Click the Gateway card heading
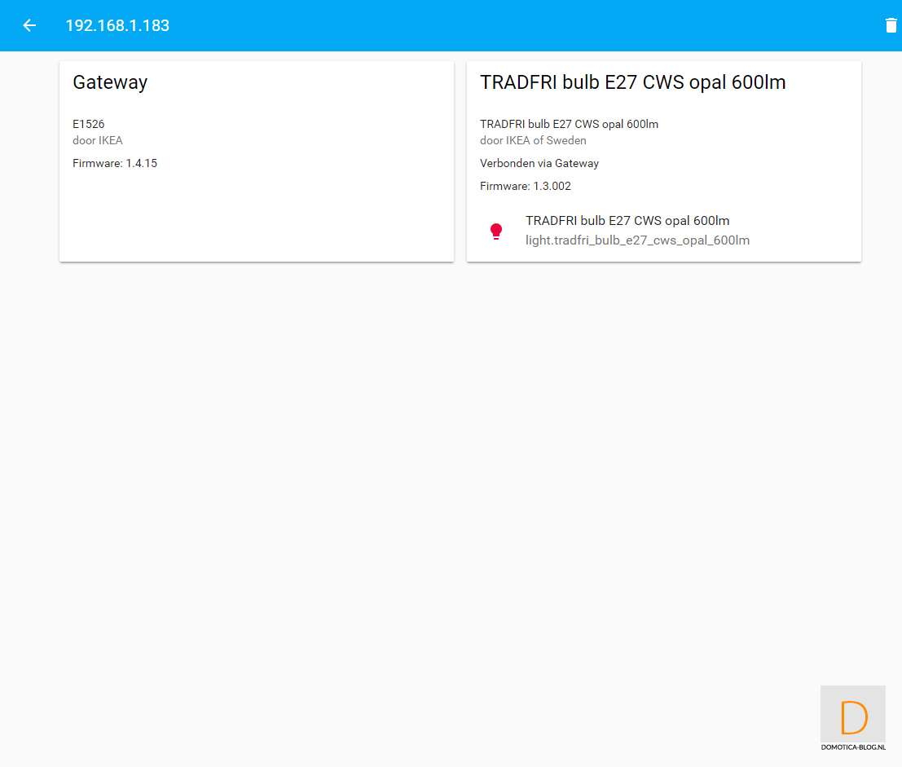The height and width of the screenshot is (767, 902). (x=110, y=82)
